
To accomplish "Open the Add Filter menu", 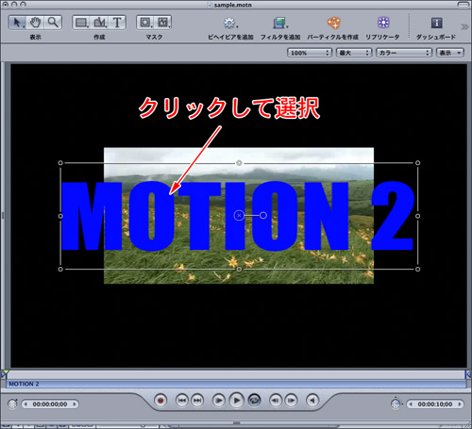I will pyautogui.click(x=279, y=23).
